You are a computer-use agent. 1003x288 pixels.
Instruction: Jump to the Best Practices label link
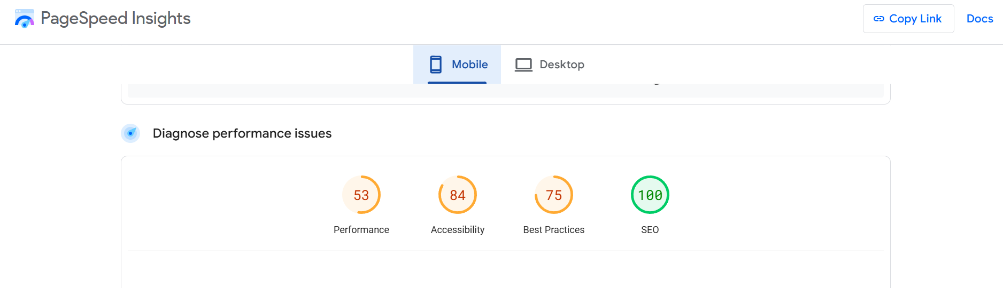coord(554,230)
